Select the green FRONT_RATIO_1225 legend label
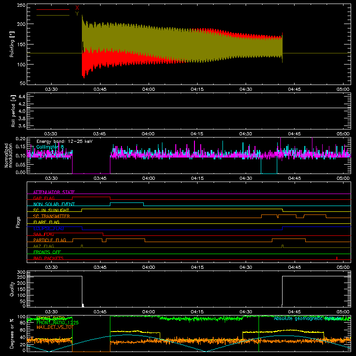356x356 pixels. tap(57, 323)
